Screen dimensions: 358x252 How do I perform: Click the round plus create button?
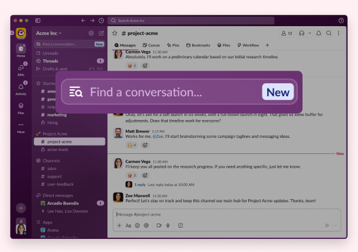(x=21, y=208)
